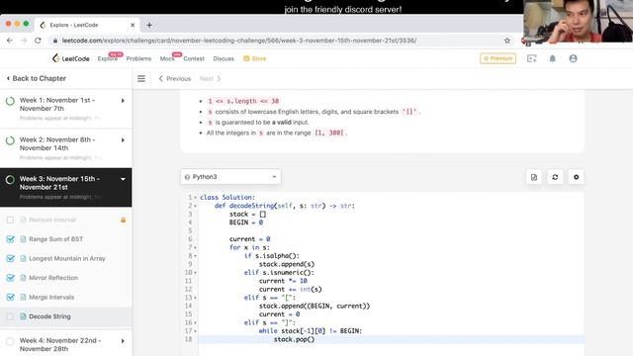Go to the Previous problem
Screen dimensions: 633x356
tap(175, 79)
